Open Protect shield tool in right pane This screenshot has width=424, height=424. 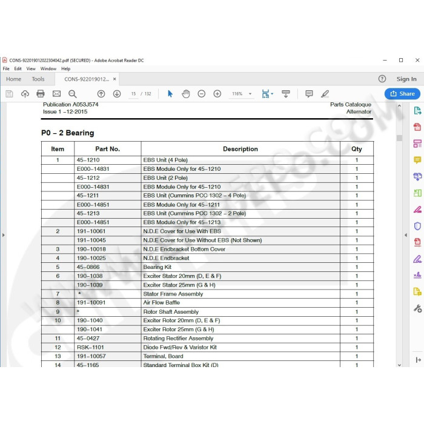417,226
